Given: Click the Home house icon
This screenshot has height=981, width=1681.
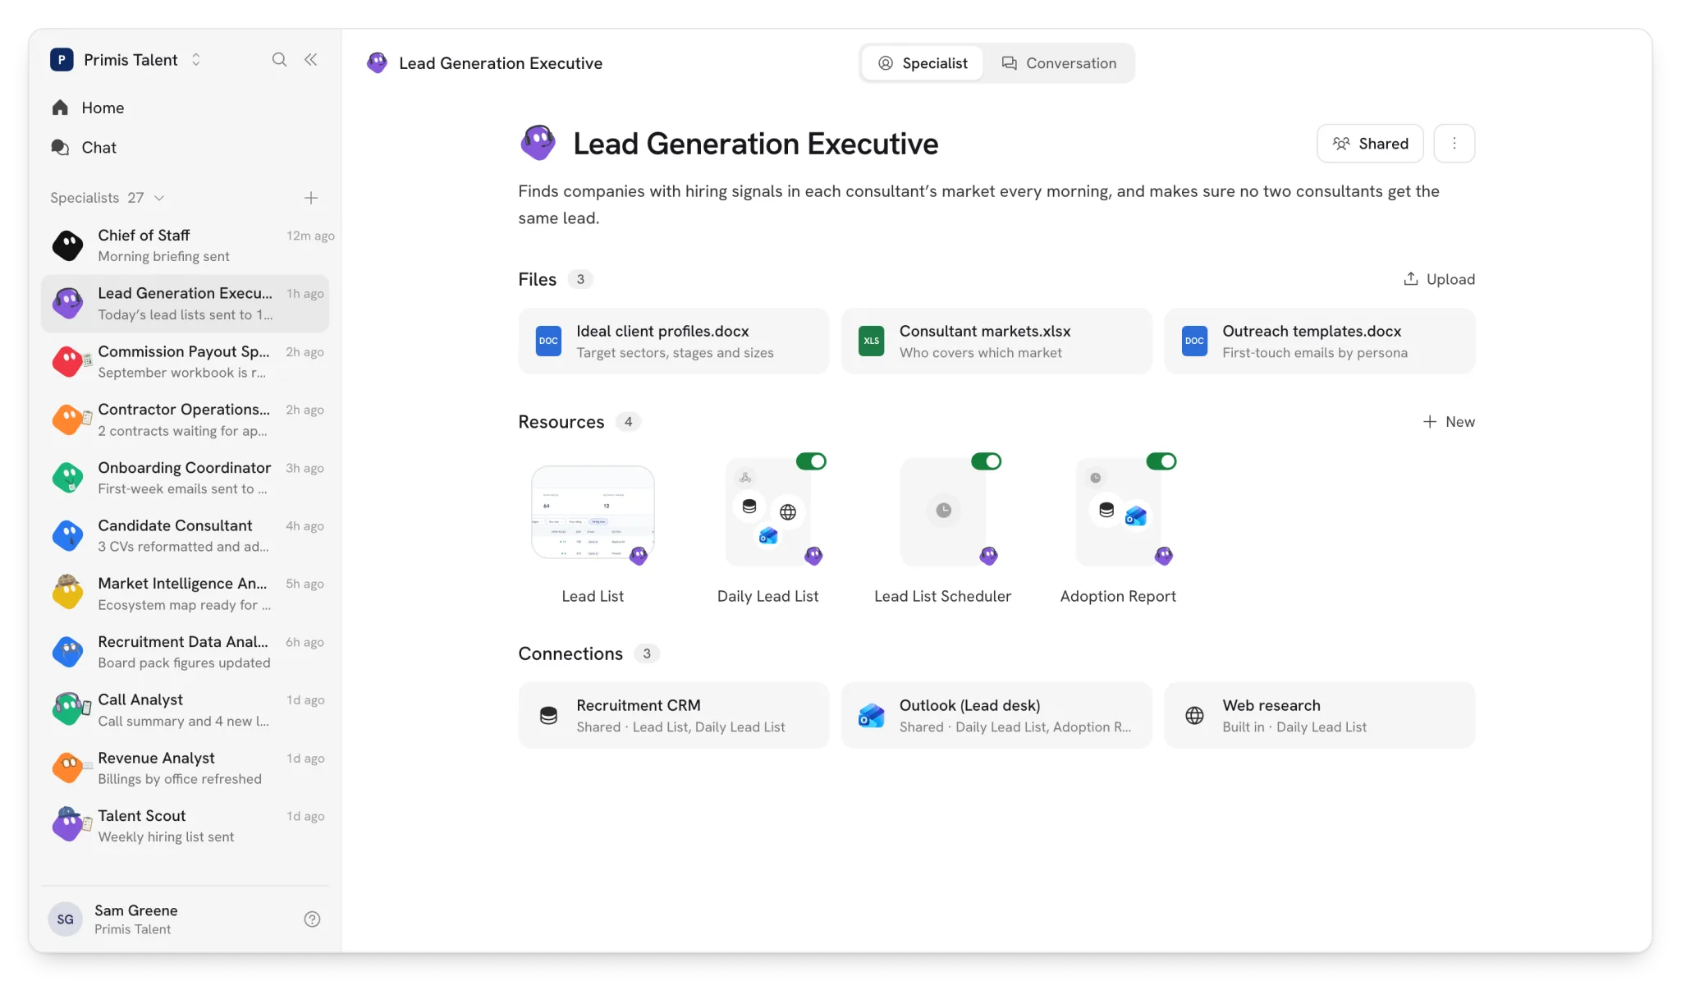Looking at the screenshot, I should (60, 108).
